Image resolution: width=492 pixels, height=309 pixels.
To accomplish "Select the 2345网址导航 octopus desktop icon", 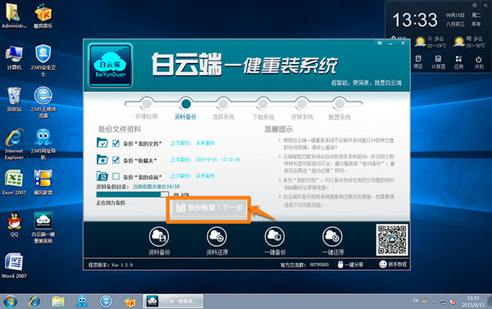I will pos(43,144).
